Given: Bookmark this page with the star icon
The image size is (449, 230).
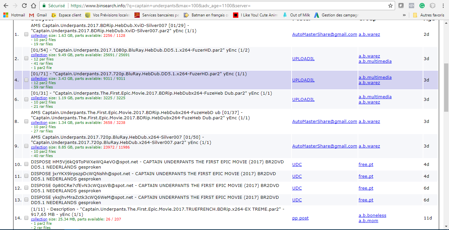Looking at the screenshot, I should [390, 6].
